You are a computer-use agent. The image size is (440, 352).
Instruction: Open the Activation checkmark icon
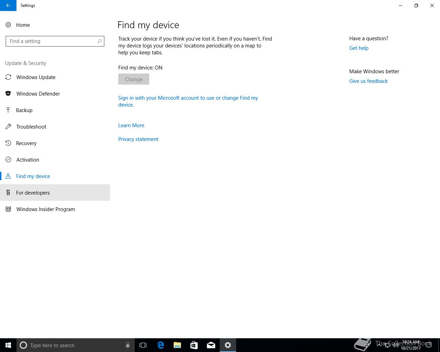click(8, 160)
